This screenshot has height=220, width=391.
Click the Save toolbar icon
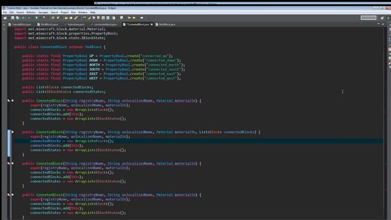coord(12,18)
